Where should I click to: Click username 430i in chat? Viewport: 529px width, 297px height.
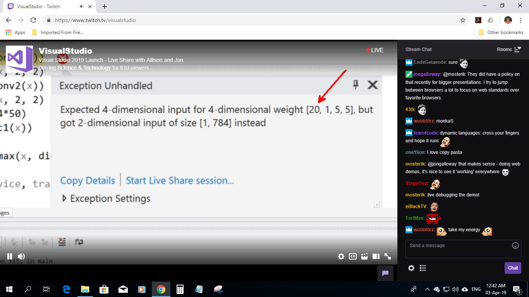pyautogui.click(x=410, y=109)
